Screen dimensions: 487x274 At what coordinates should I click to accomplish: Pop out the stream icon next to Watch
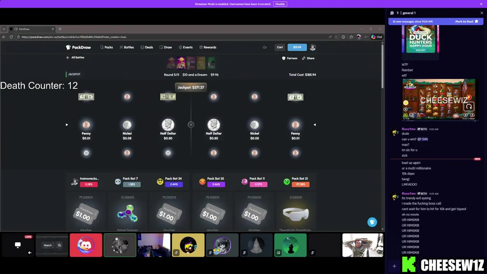(59, 245)
